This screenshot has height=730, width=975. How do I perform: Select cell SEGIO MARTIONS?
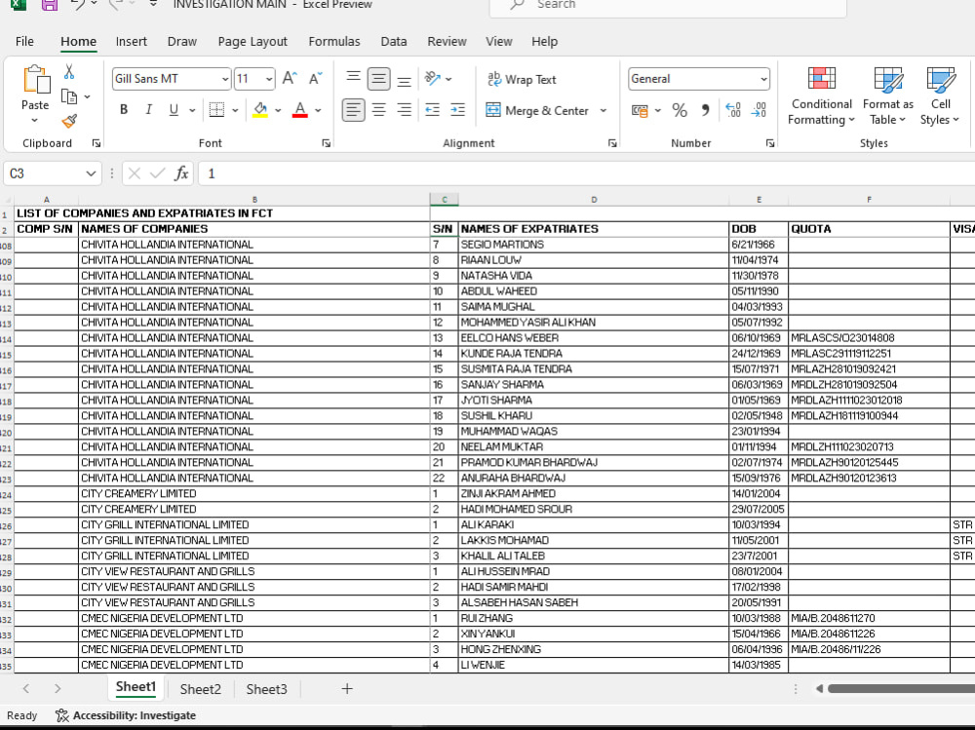coord(594,245)
